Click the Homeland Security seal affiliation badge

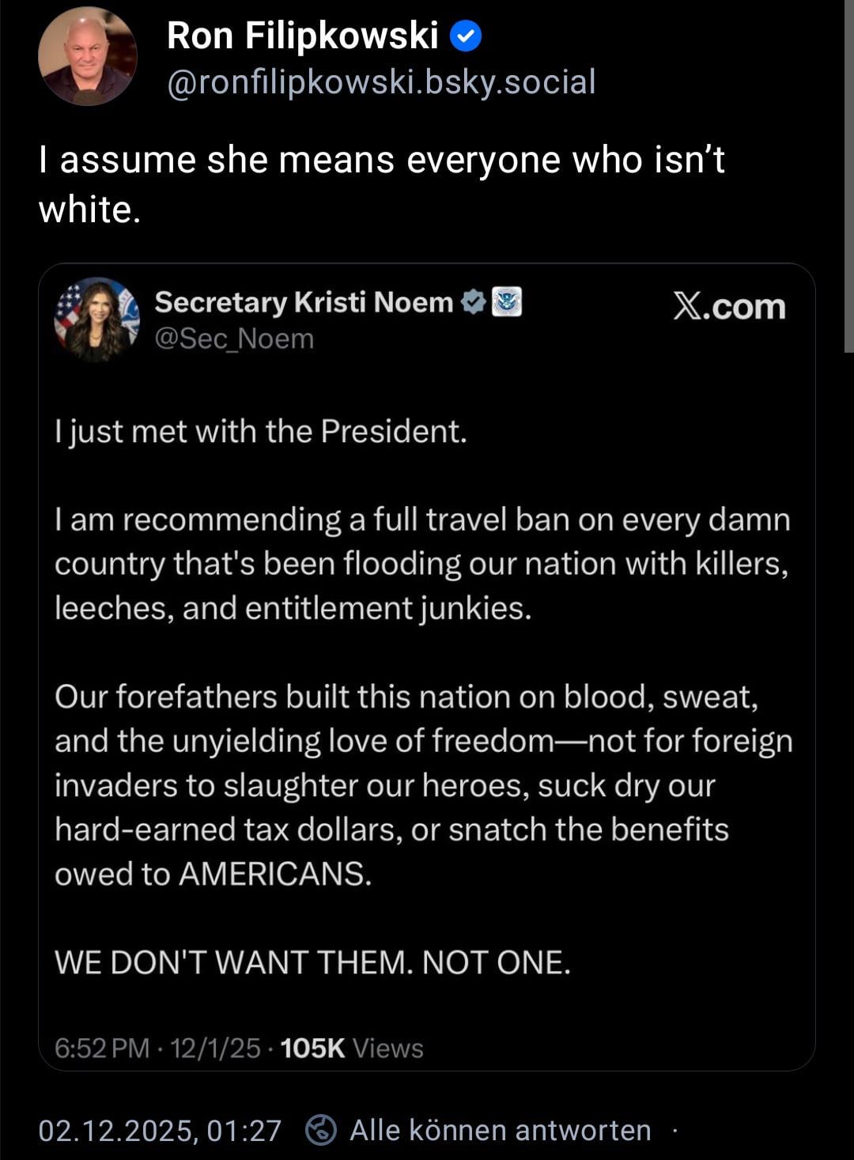point(507,302)
